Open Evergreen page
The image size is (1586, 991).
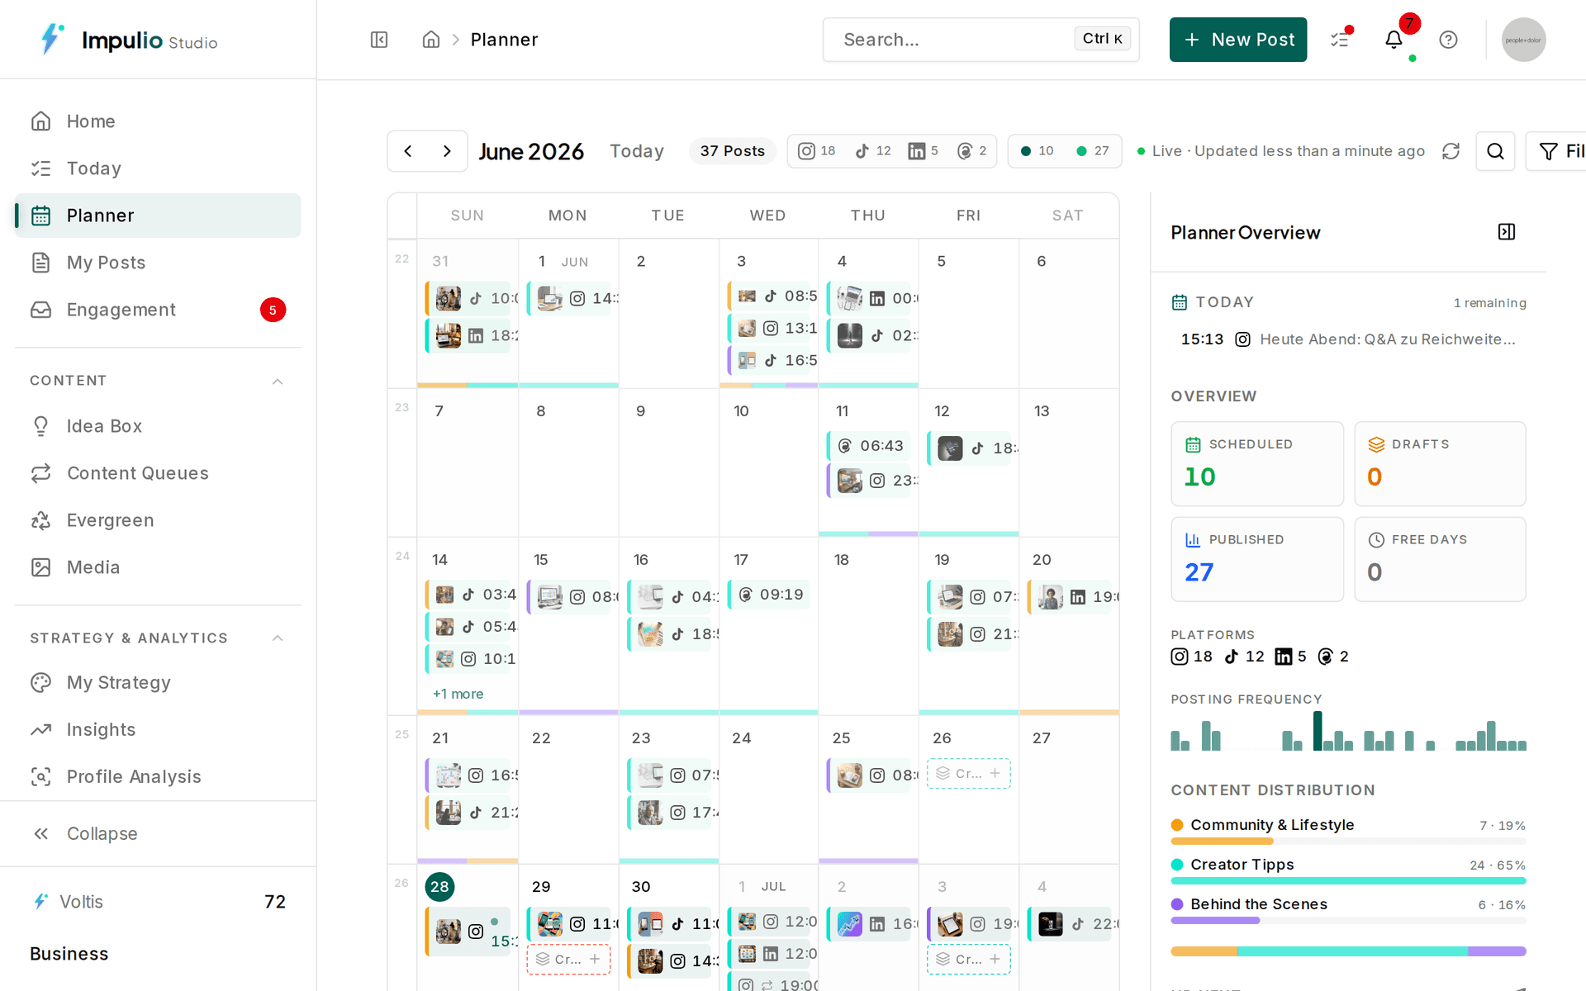(158, 520)
